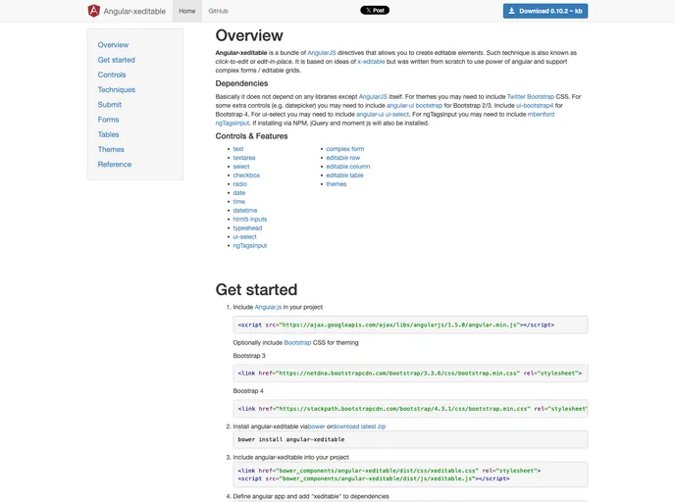
Task: Open the editable table link
Action: pos(344,176)
